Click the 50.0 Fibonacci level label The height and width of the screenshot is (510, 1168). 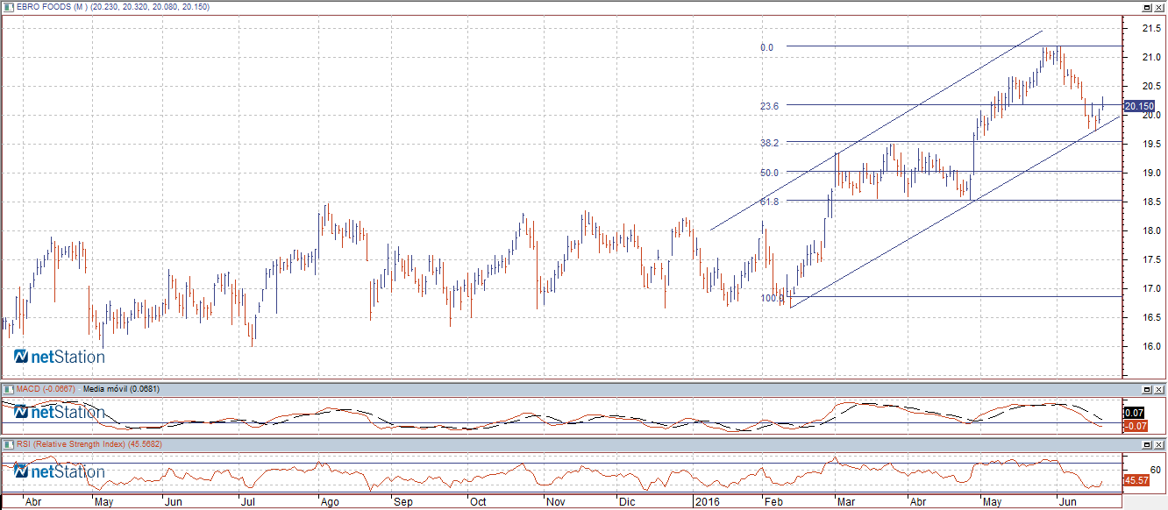point(770,173)
